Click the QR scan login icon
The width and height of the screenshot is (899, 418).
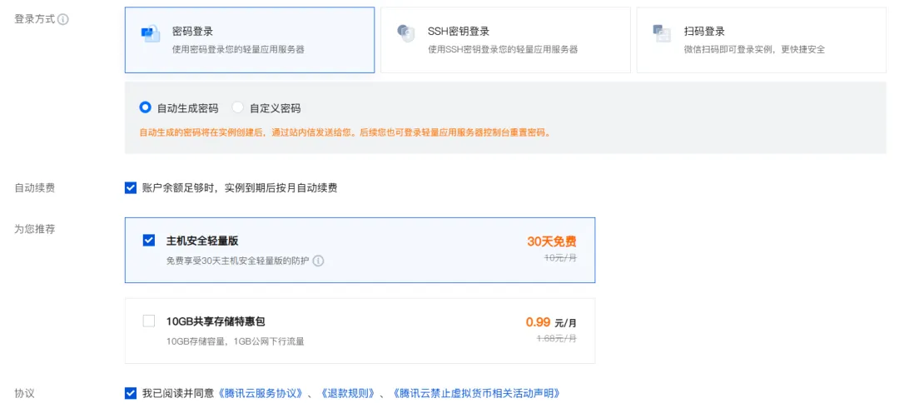pos(663,33)
